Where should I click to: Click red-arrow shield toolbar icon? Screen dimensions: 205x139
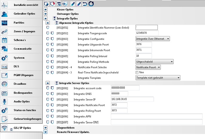click(52, 4)
